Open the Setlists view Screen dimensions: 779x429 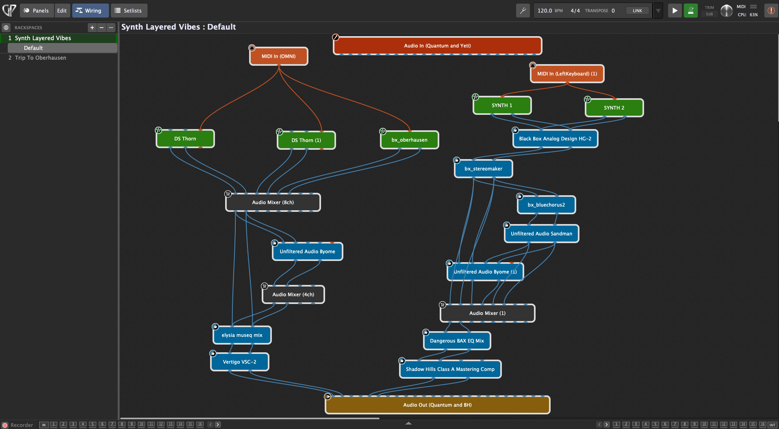(x=129, y=11)
